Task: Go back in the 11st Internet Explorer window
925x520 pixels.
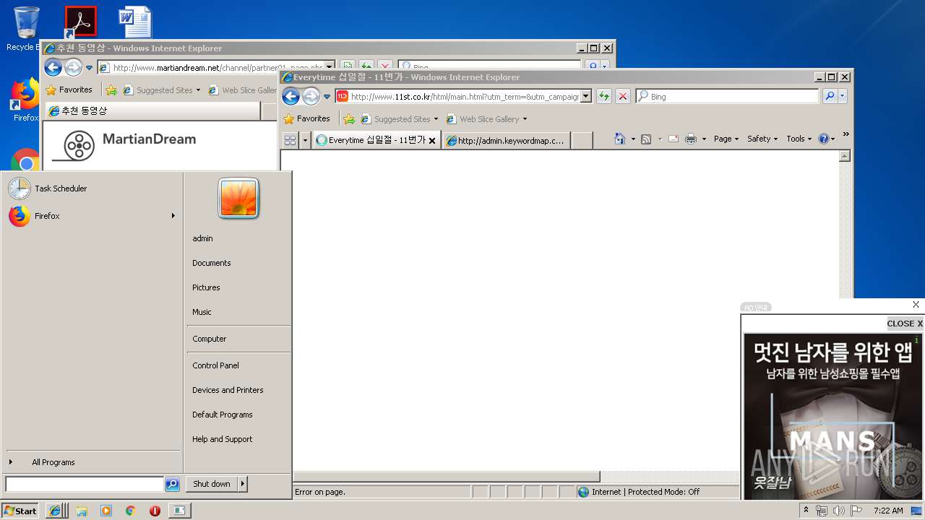Action: pos(291,96)
